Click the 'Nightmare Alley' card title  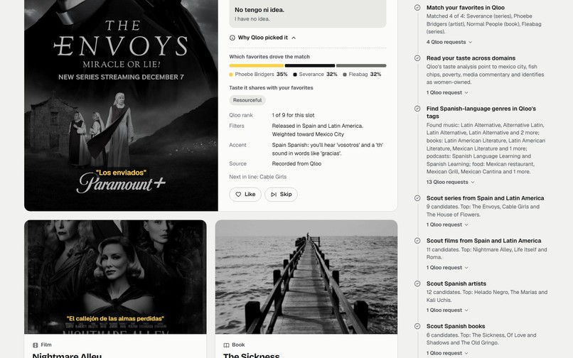click(68, 355)
